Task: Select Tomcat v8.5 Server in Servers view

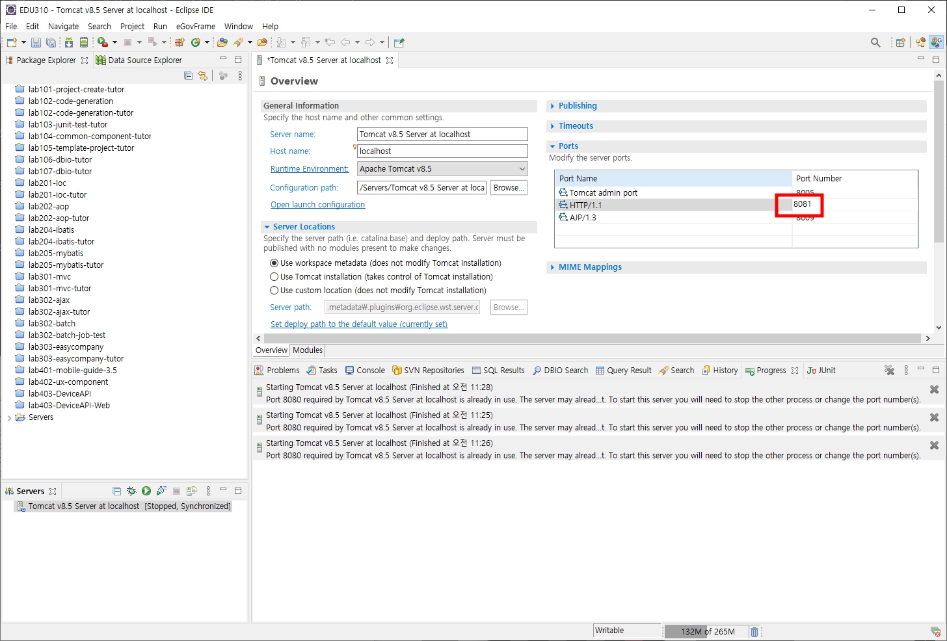Action: tap(123, 506)
